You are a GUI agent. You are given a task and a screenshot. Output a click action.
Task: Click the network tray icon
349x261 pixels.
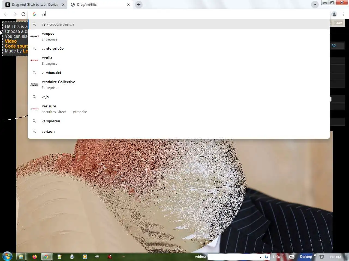(x=321, y=257)
